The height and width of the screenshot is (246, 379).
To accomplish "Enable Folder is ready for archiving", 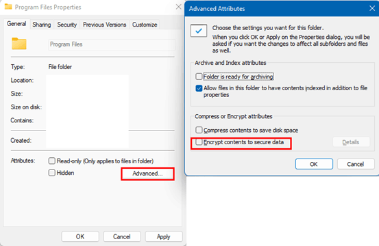I will [199, 77].
